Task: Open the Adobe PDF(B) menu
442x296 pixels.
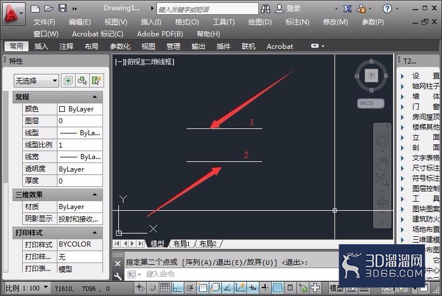Action: click(160, 34)
